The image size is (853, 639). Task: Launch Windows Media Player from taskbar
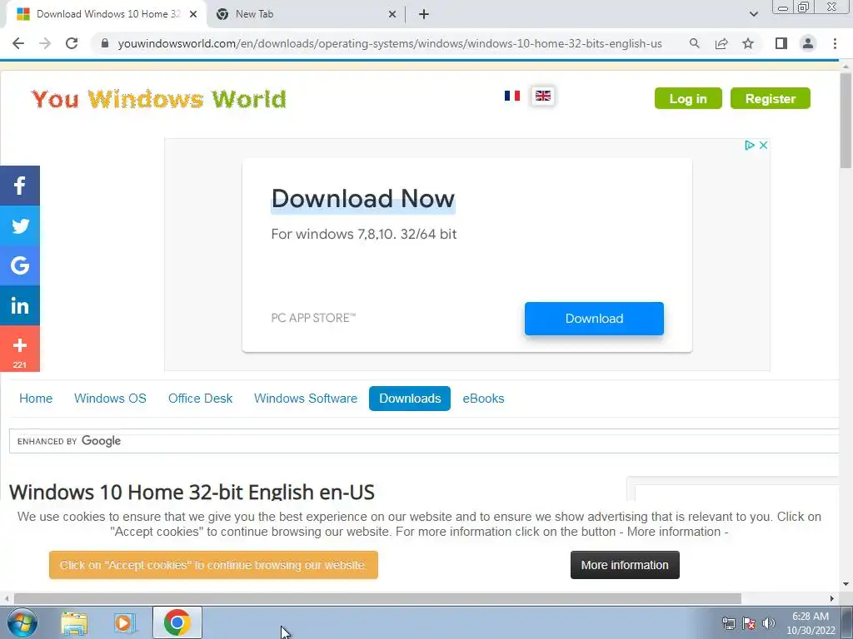point(125,622)
